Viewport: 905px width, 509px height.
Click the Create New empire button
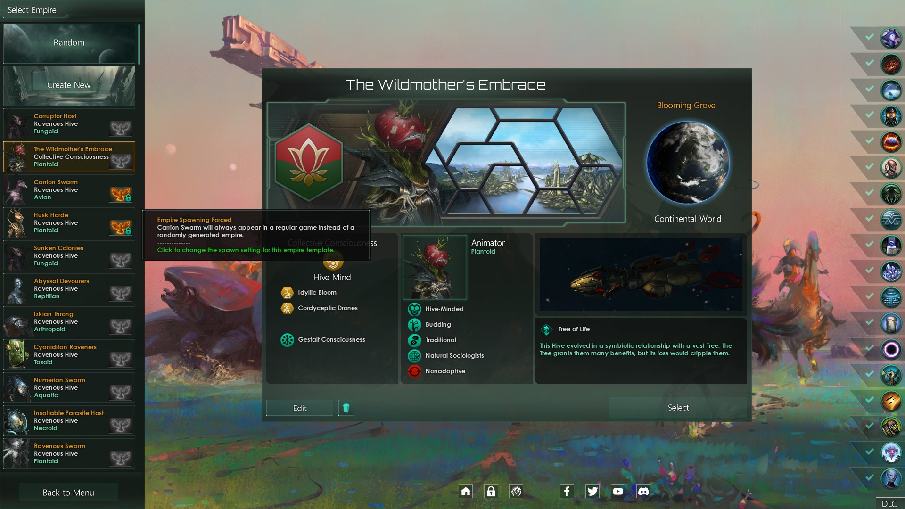coord(69,86)
